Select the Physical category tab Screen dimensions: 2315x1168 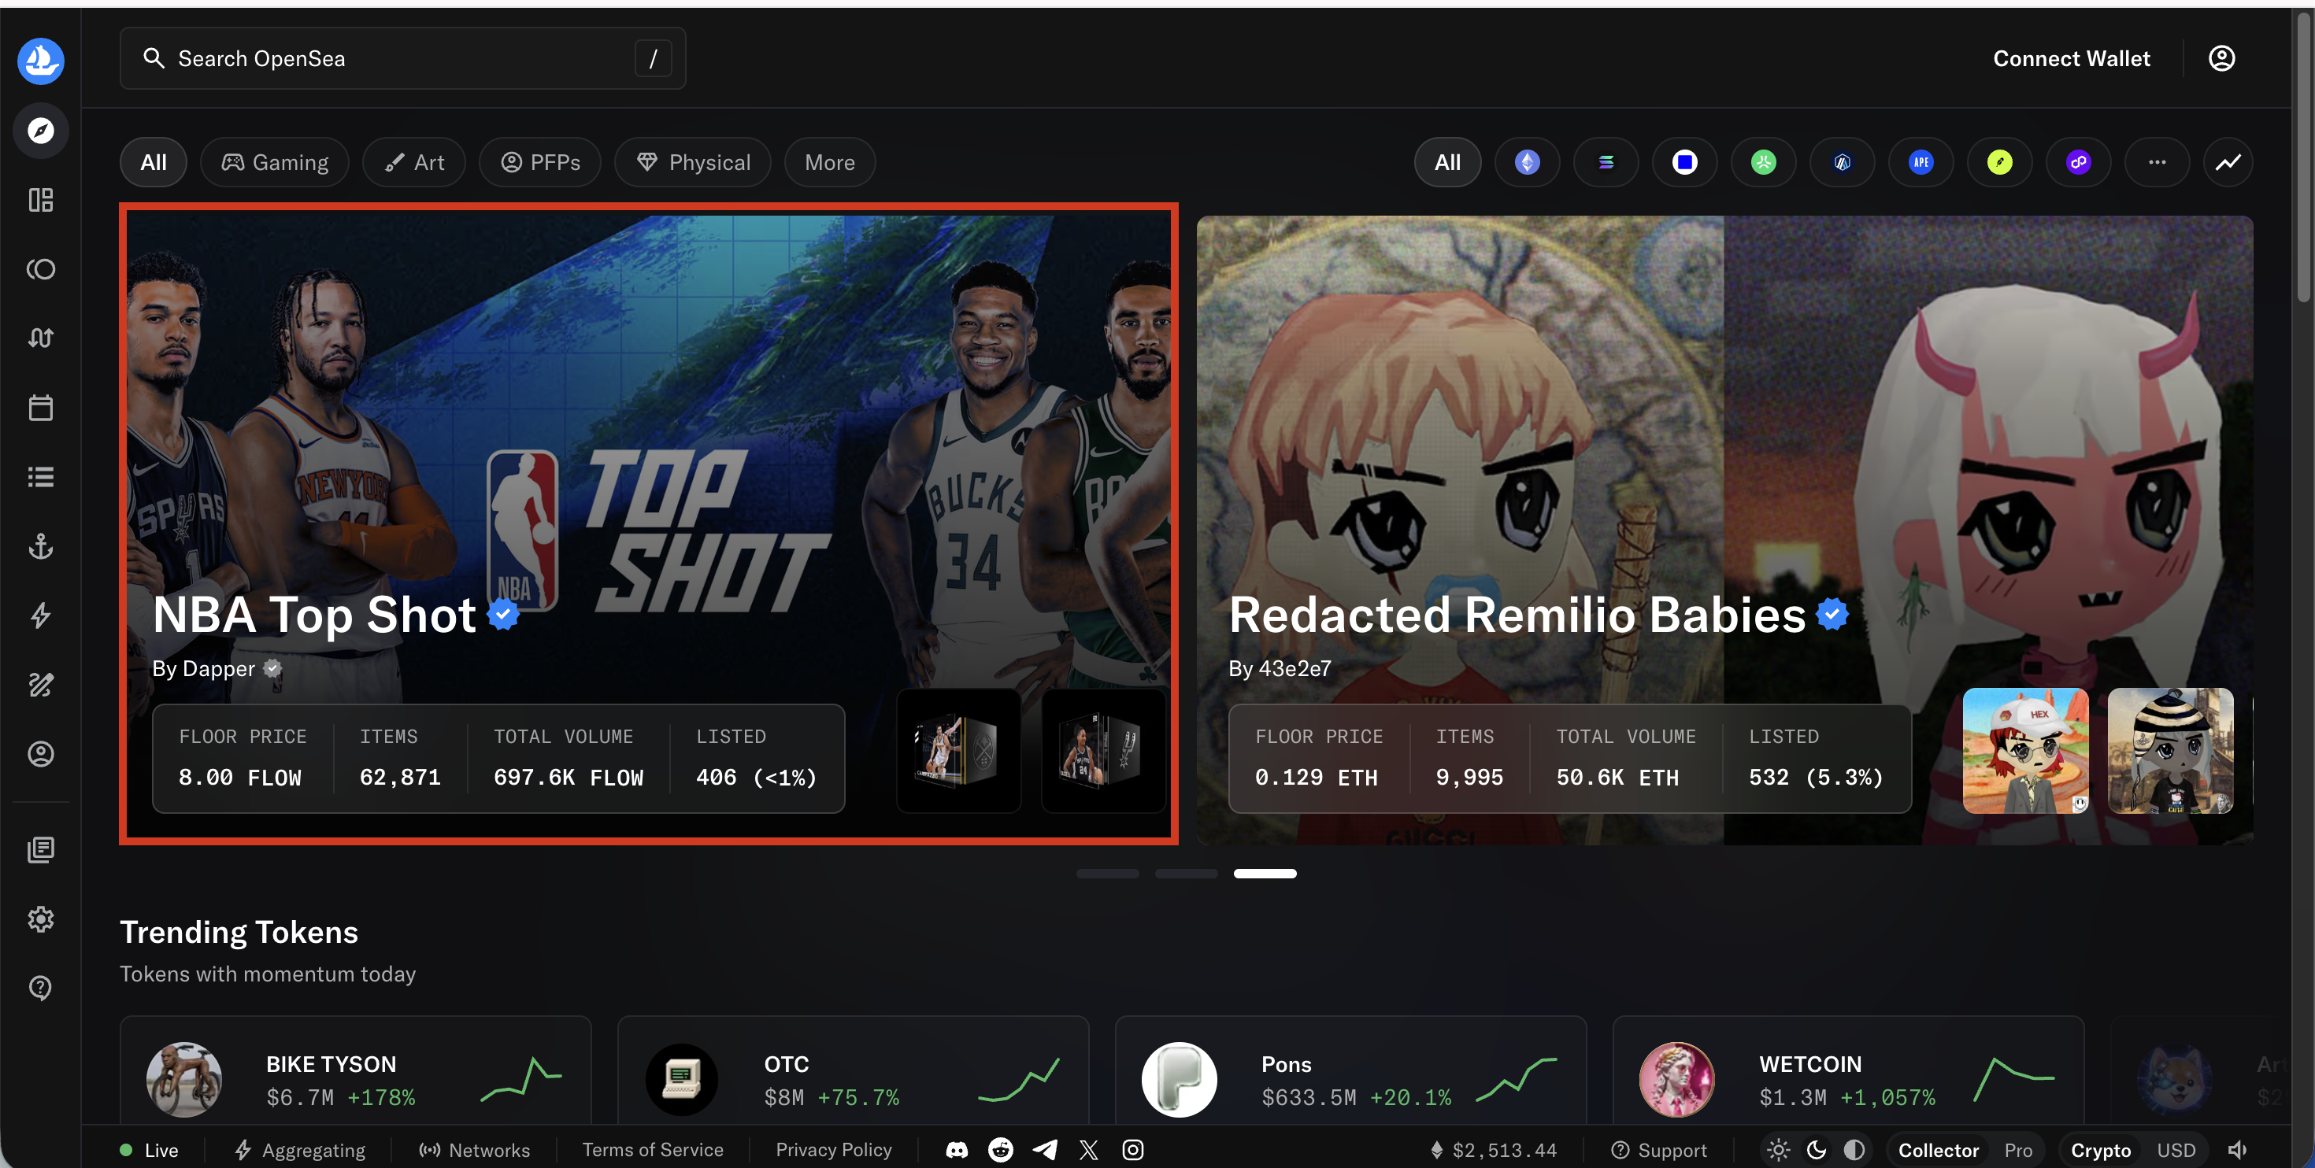[693, 163]
